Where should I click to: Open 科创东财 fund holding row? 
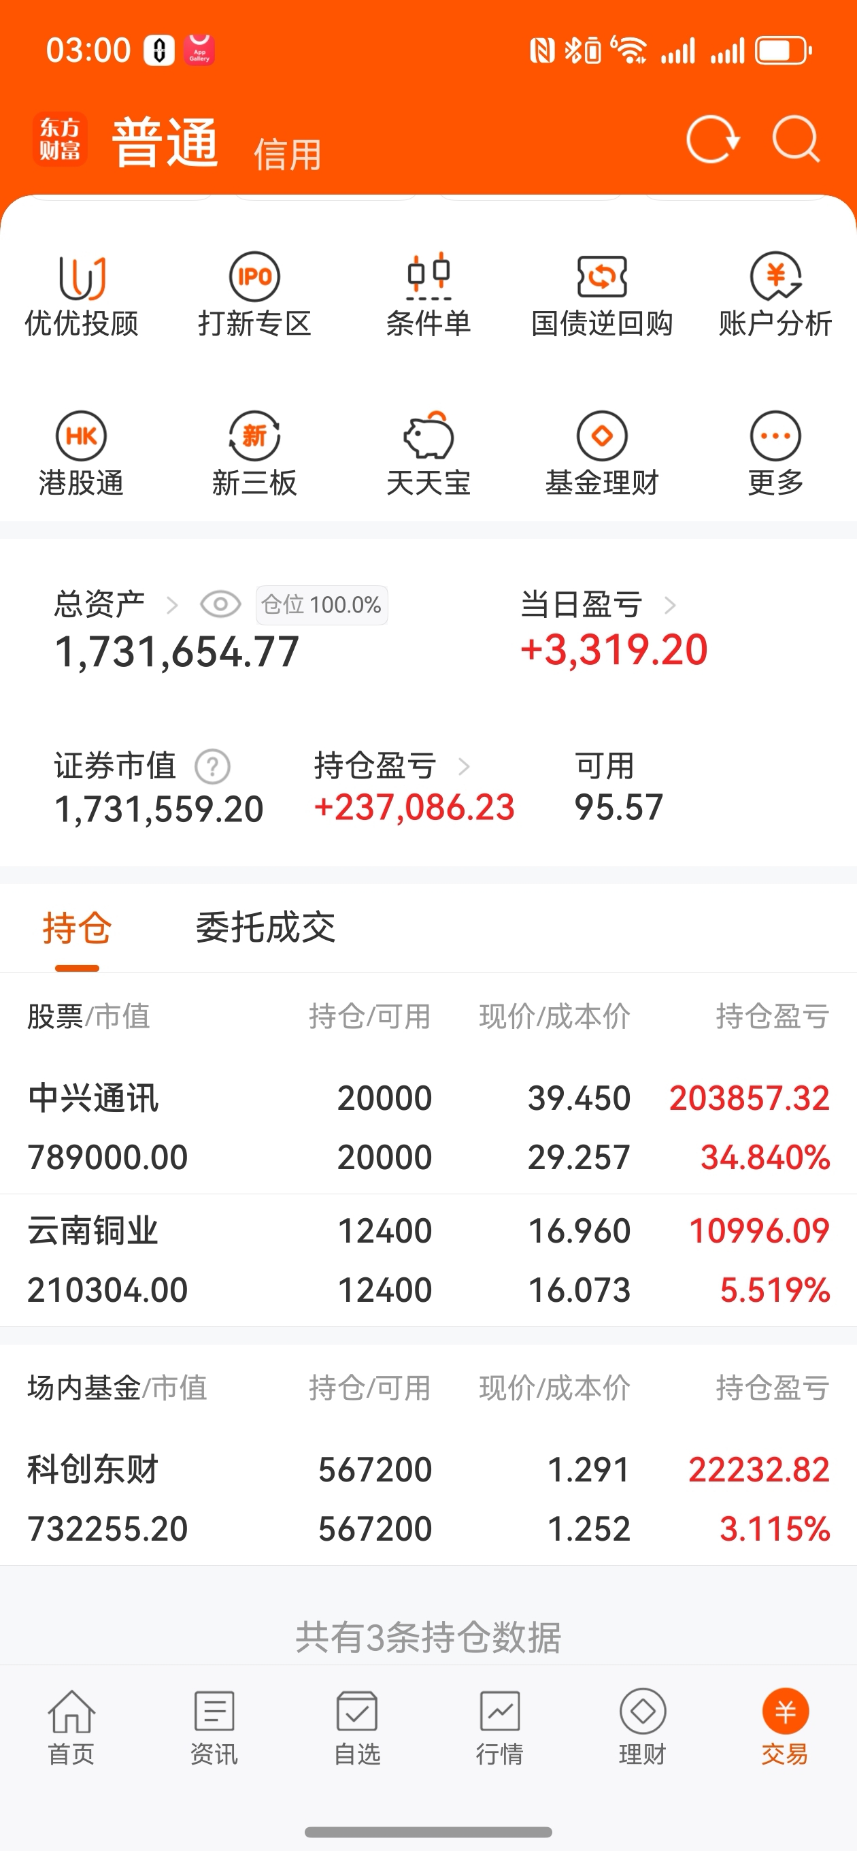click(428, 1498)
